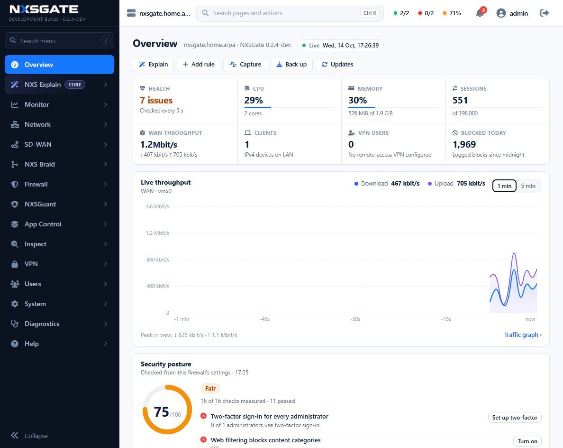Turn on web filtering categories
The width and height of the screenshot is (563, 448).
(x=527, y=441)
